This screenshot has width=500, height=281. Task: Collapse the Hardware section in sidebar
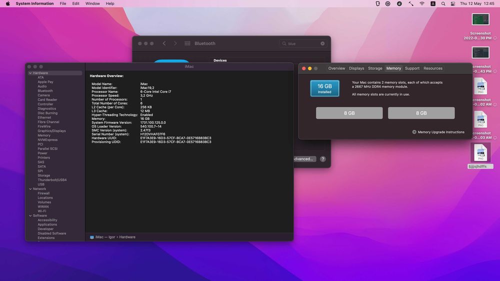point(30,73)
